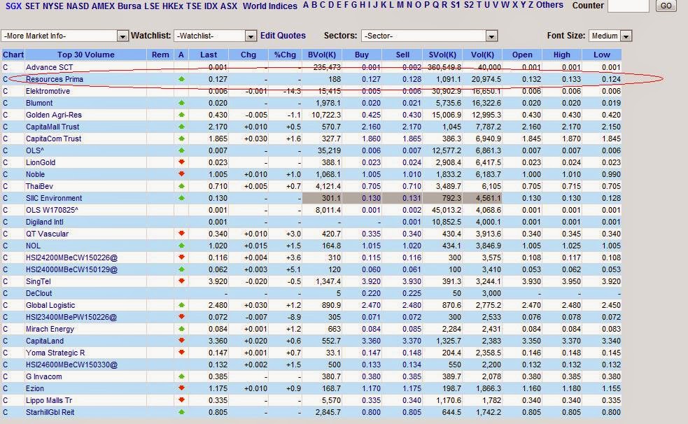Click inside the Counter input field
The image size is (688, 424).
[628, 6]
